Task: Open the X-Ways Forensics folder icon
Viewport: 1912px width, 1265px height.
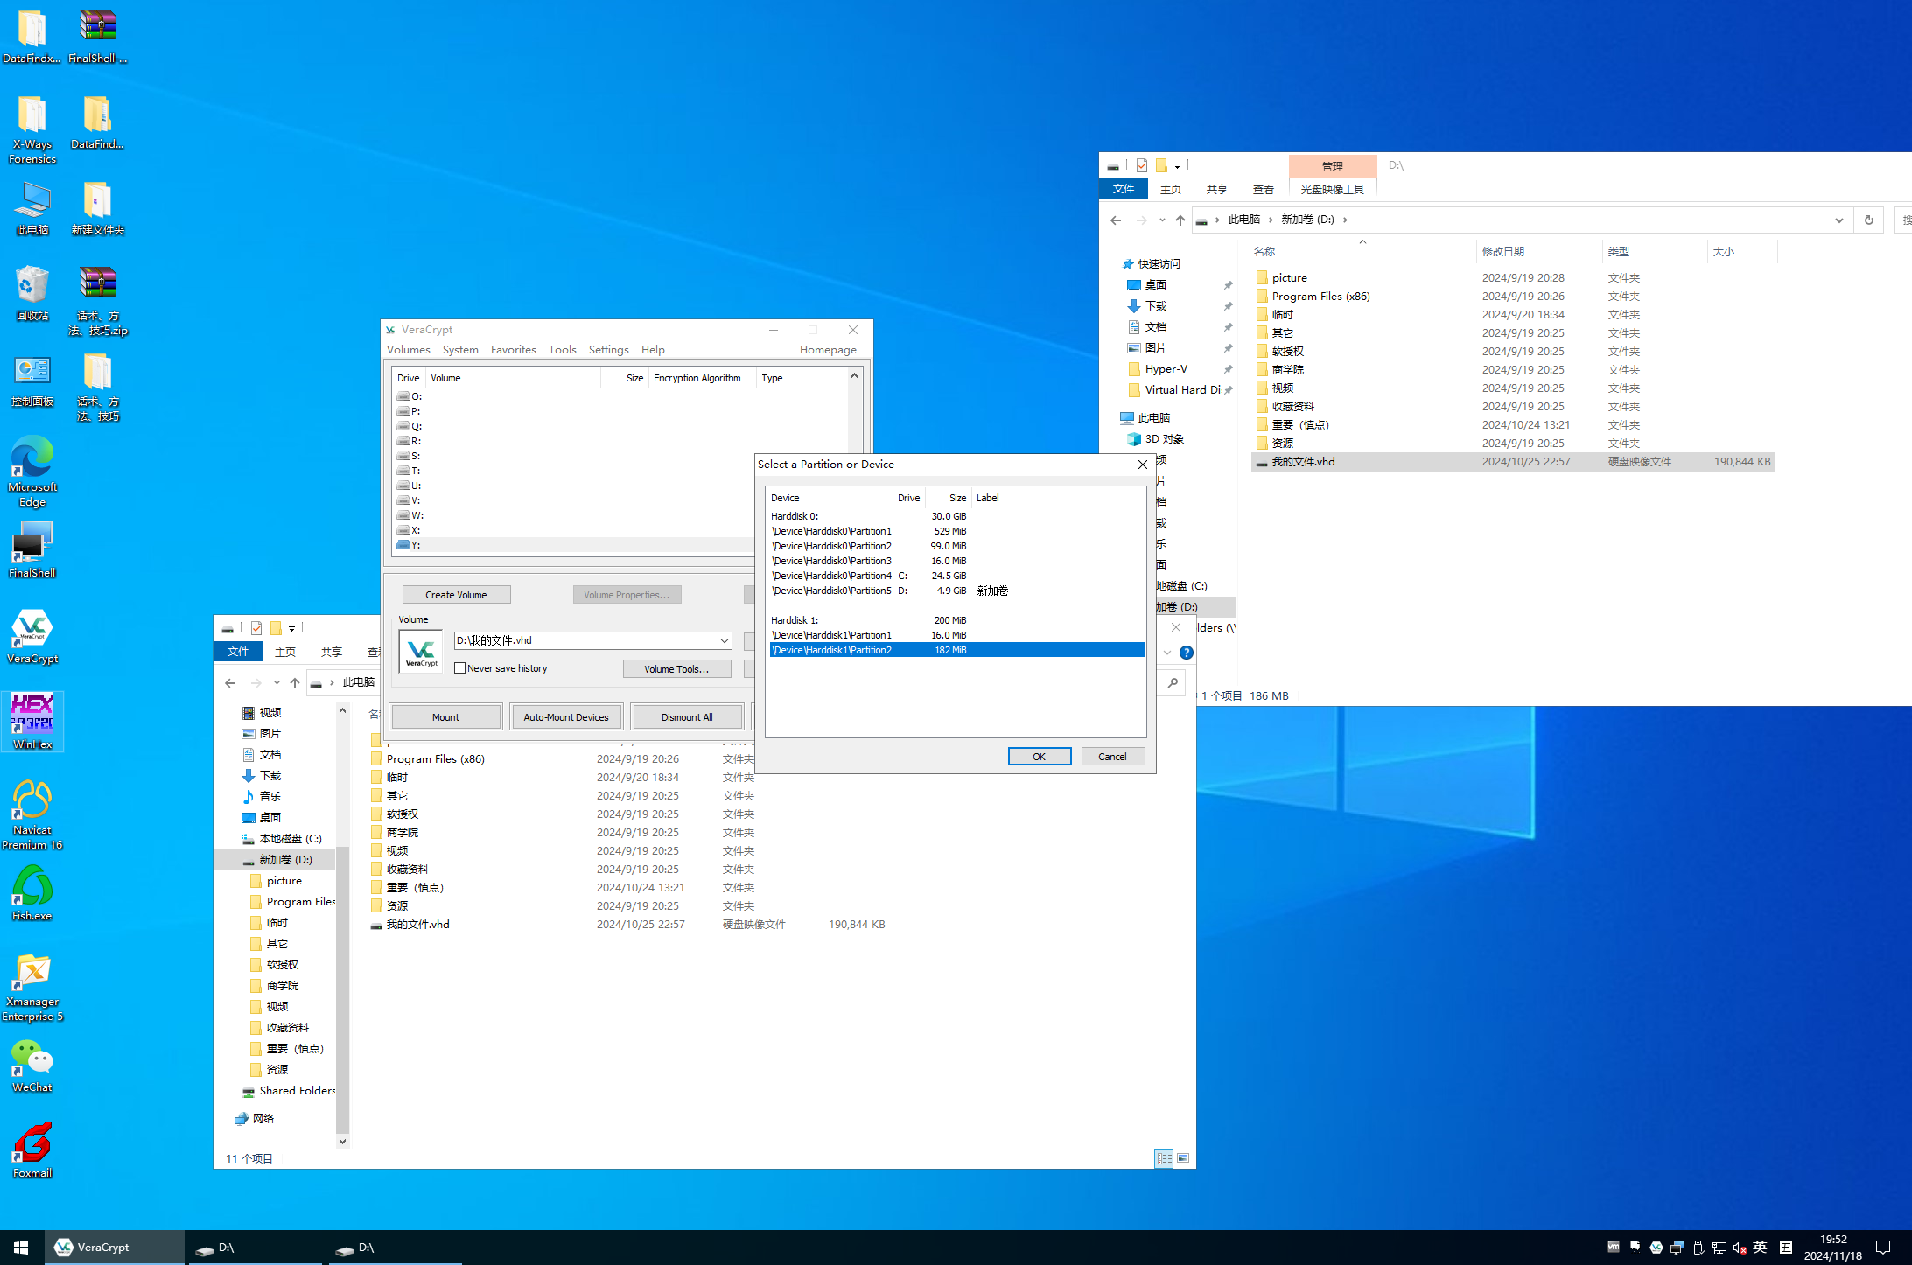Action: (x=32, y=129)
